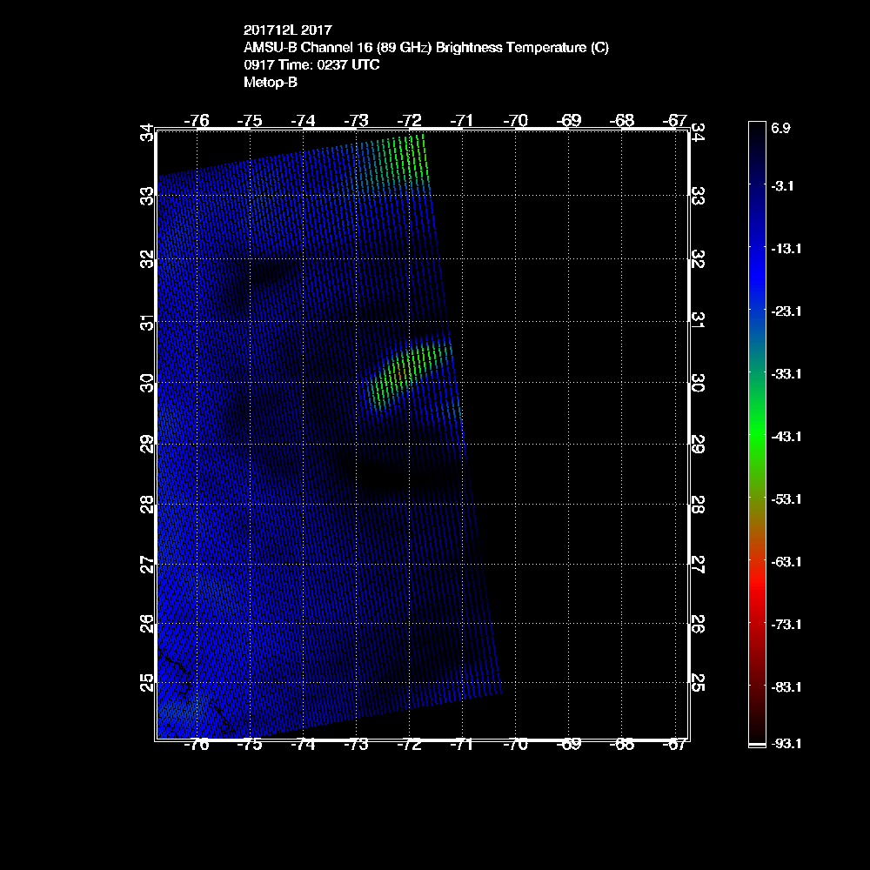
Task: Click the -93.1 label at the colorbar bottom
Action: click(786, 743)
